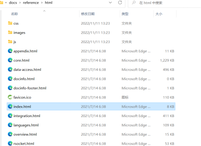Click the Edge icon beside languages.html
The width and height of the screenshot is (201, 146).
point(10,125)
